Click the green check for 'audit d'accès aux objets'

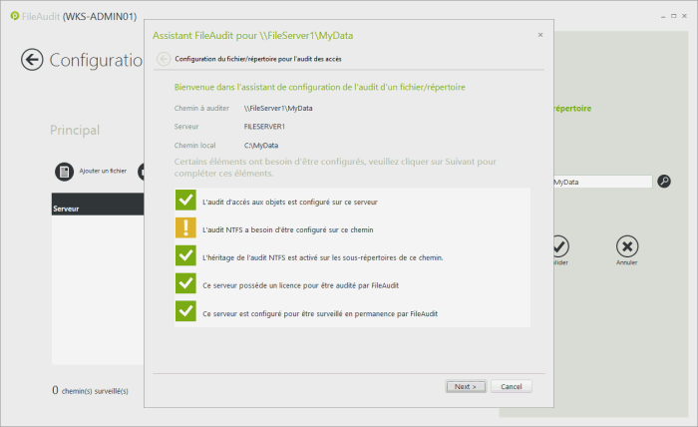(185, 200)
